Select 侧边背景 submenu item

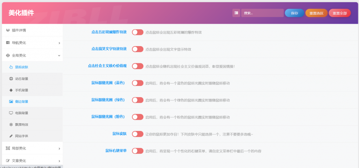[32, 102]
